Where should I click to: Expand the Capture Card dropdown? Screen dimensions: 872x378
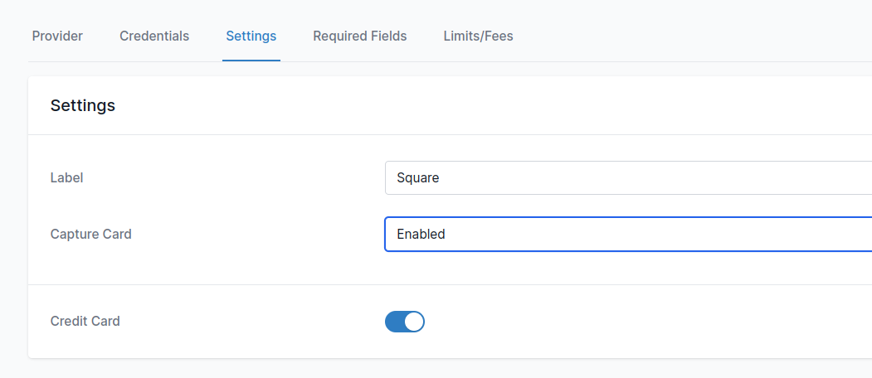pos(628,234)
